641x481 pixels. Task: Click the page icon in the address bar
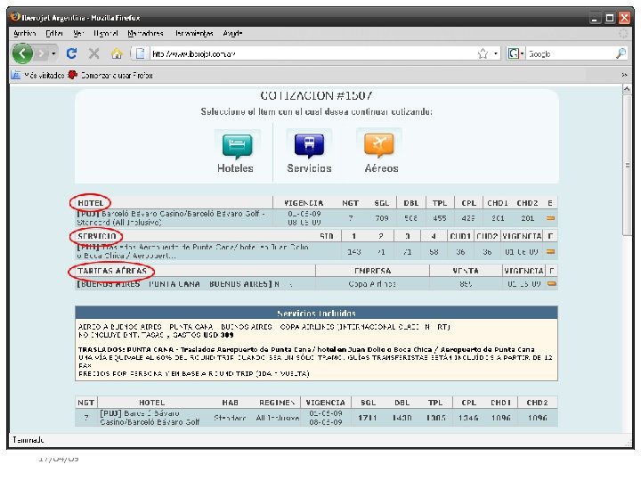(x=141, y=53)
